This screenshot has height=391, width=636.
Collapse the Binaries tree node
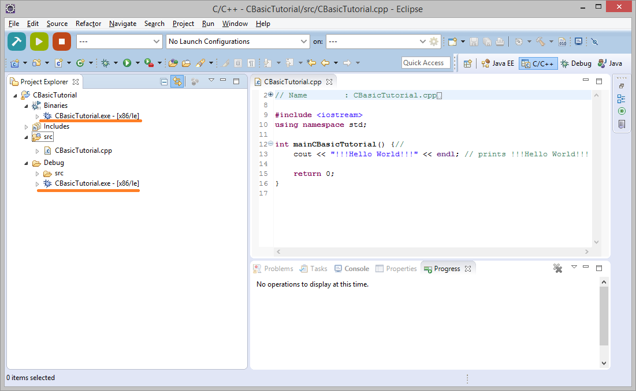[x=27, y=106]
